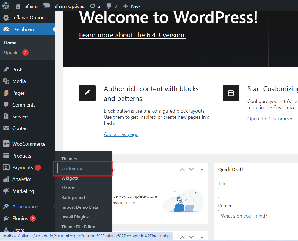Click the Analytics label in the sidebar
Image resolution: width=298 pixels, height=241 pixels.
pyautogui.click(x=22, y=179)
